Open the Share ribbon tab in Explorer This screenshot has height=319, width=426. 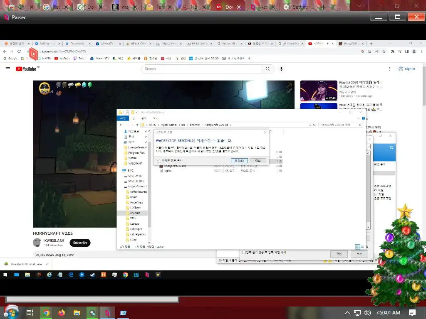point(144,118)
